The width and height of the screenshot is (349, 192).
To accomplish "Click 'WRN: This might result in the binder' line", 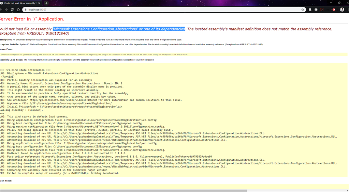I will 50,90.
